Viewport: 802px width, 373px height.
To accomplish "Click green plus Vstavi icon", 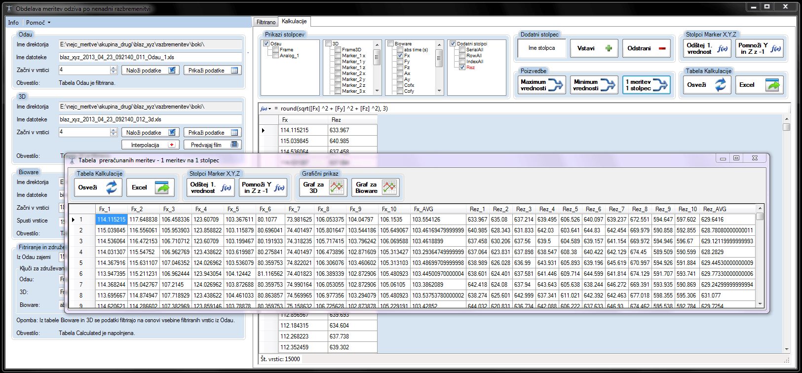I will tap(609, 48).
